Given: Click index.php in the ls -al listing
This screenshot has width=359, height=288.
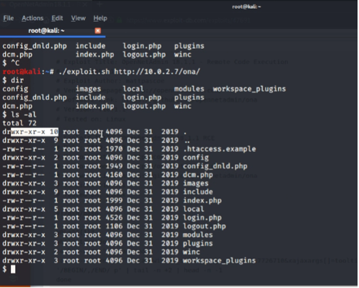Looking at the screenshot, I should click(x=202, y=200).
